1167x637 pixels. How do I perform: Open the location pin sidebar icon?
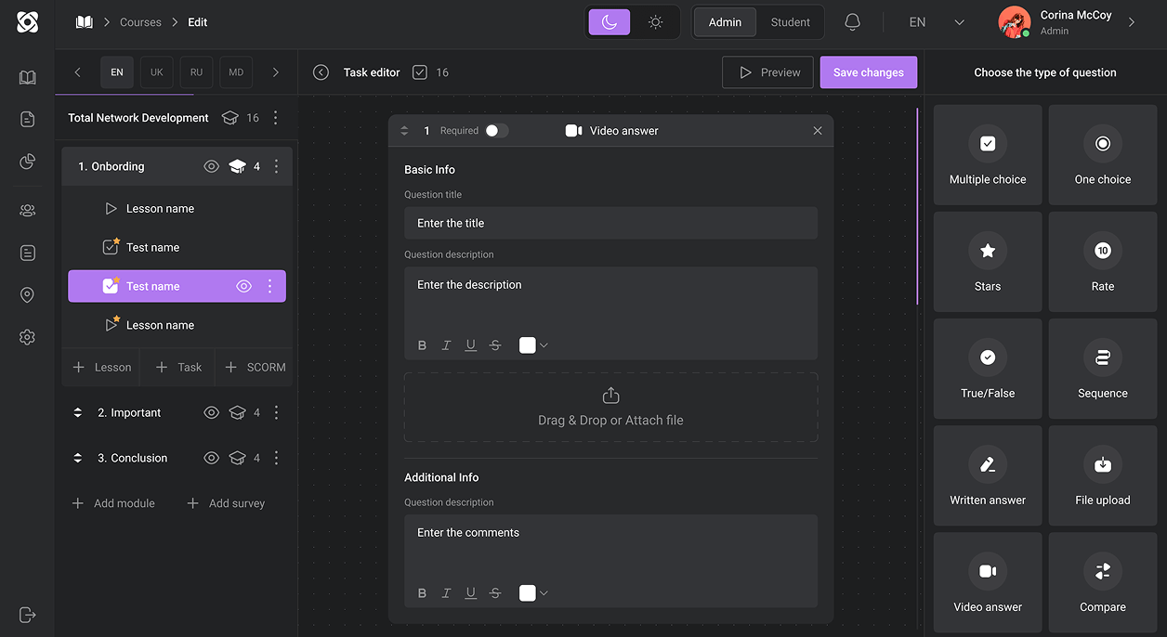[x=27, y=295]
